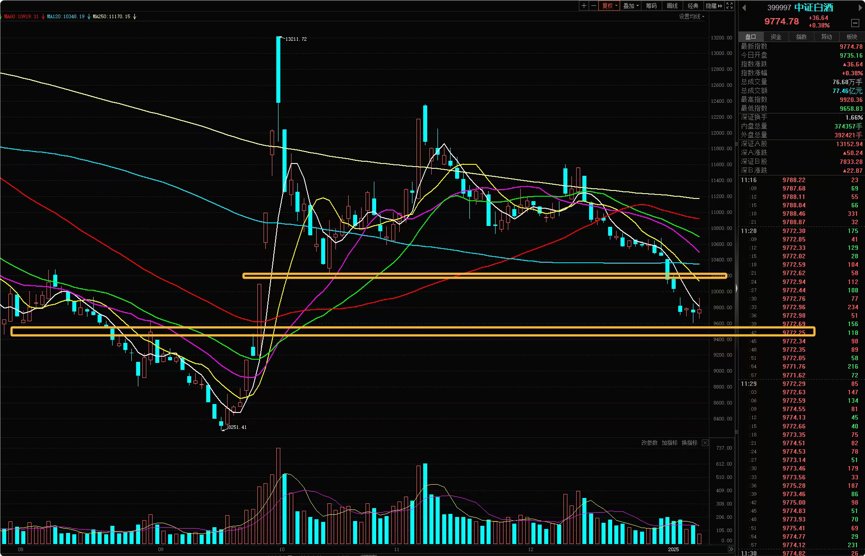Click 加指标 to add an indicator
865x556 pixels.
click(x=669, y=443)
